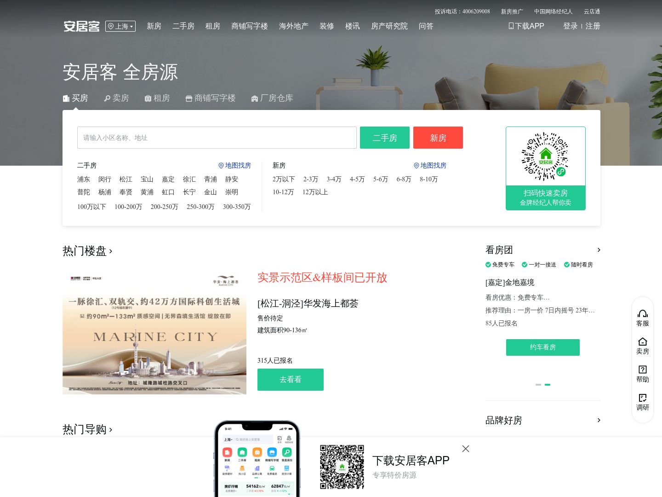The height and width of the screenshot is (497, 662).
Task: Expand the 热门楼盘 section arrow
Action: tap(111, 251)
